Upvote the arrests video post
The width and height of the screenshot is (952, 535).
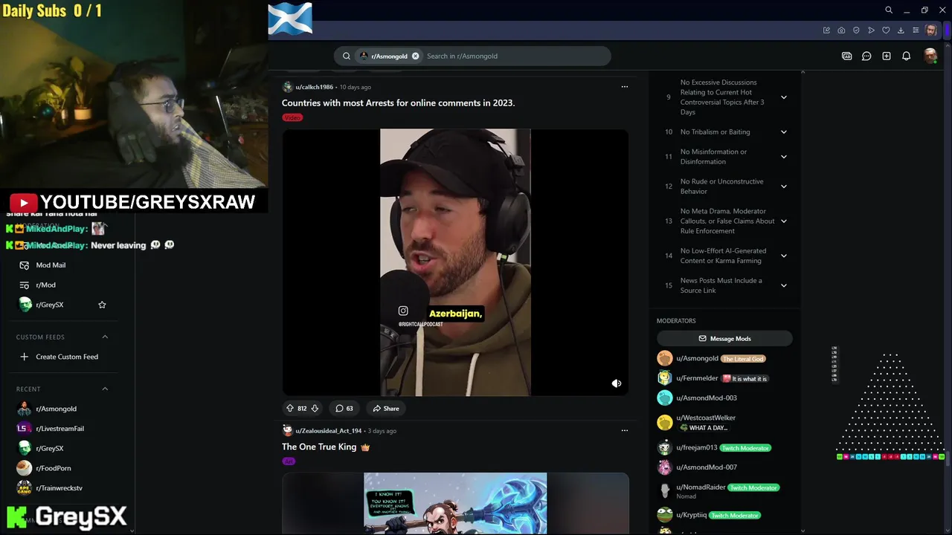[290, 408]
